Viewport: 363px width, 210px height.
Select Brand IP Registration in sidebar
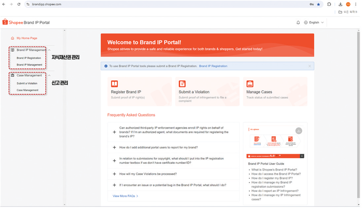[29, 58]
